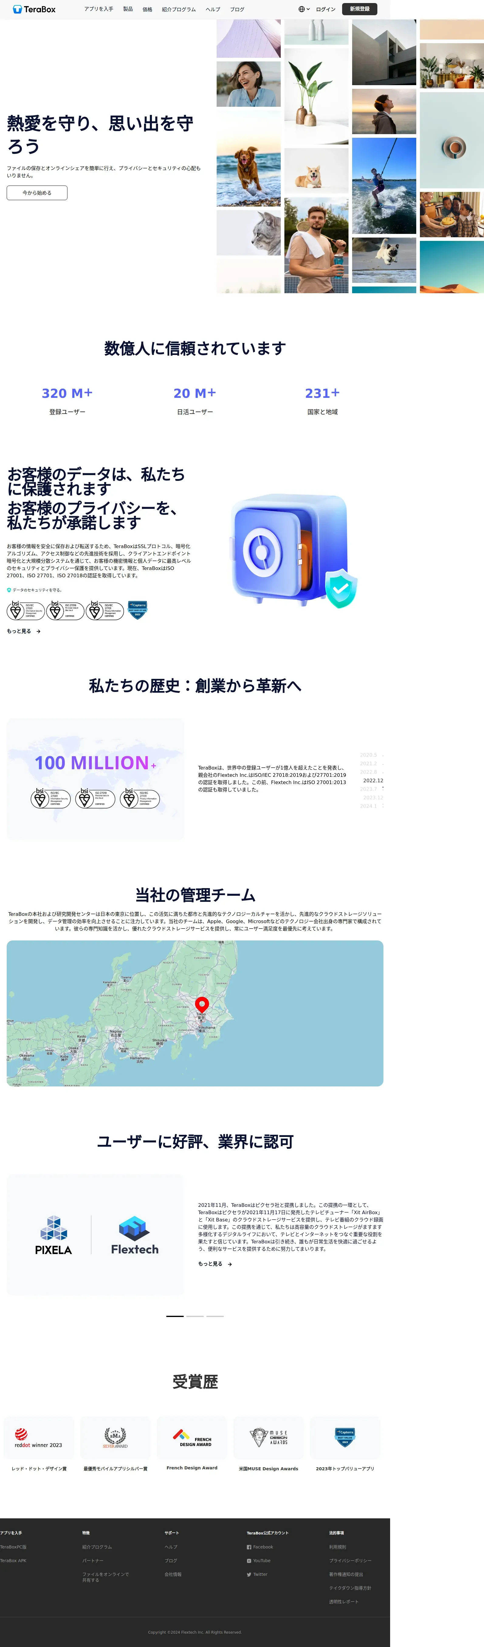This screenshot has width=484, height=1647.
Task: Open 著作権通知の提出 footer link
Action: tap(346, 1574)
